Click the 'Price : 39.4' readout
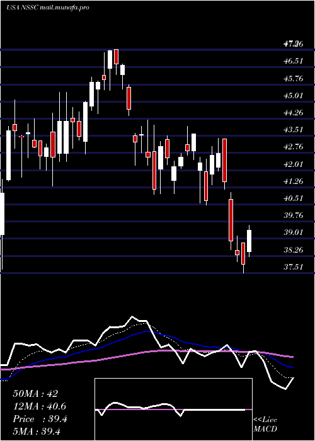This screenshot has width=315, height=441. (x=40, y=419)
